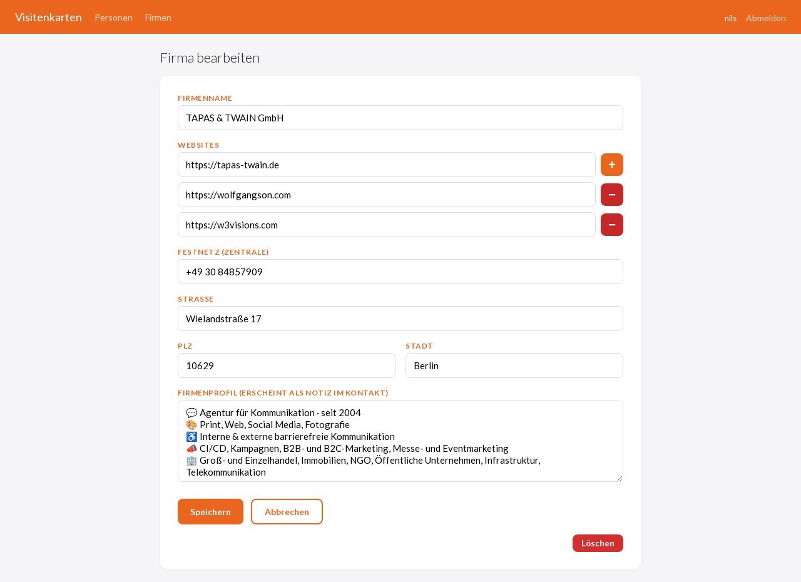
Task: Click the Strasse field label
Action: [x=196, y=299]
